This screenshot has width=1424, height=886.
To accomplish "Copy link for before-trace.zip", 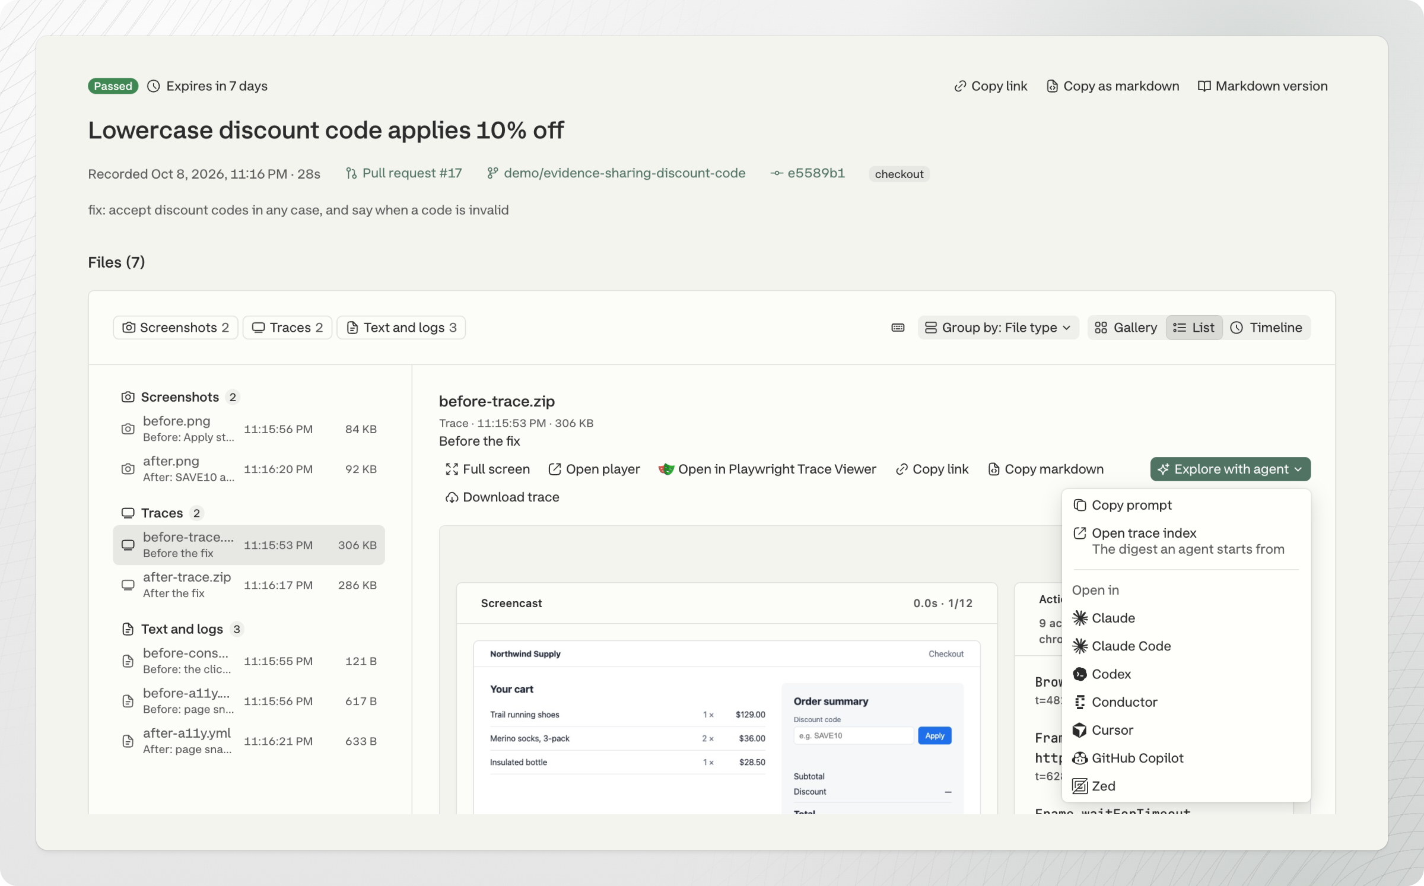I will point(932,469).
